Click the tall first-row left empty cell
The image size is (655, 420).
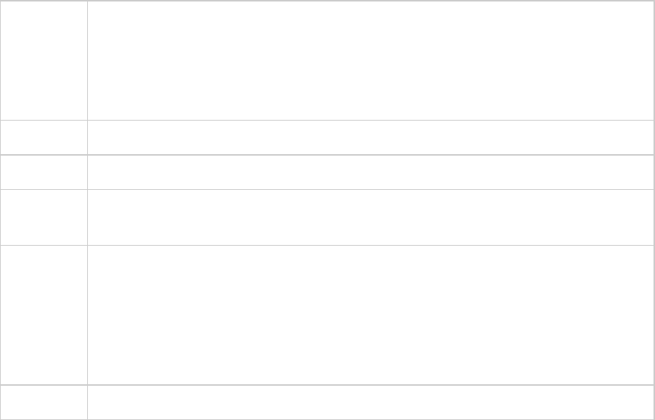[x=43, y=60]
